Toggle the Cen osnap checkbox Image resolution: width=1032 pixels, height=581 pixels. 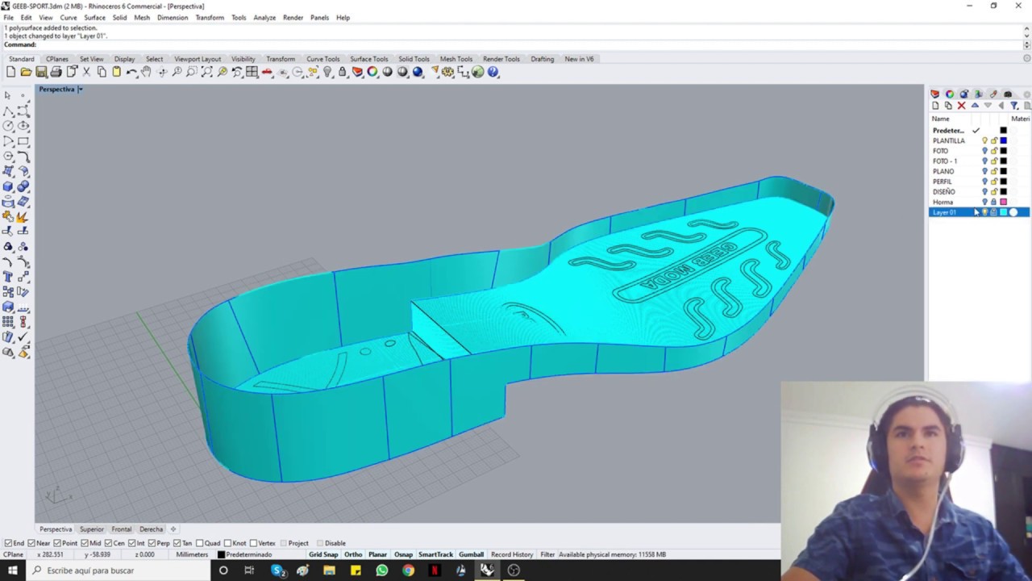[108, 543]
